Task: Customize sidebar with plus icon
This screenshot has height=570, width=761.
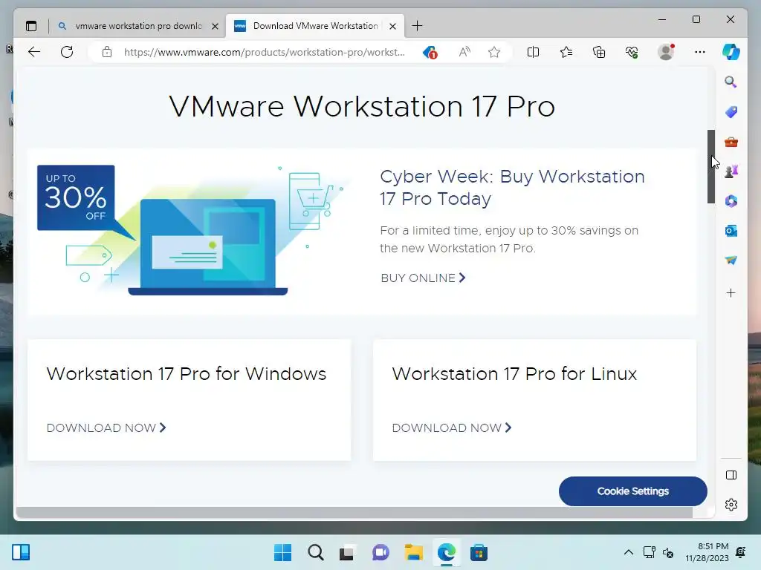Action: tap(731, 292)
